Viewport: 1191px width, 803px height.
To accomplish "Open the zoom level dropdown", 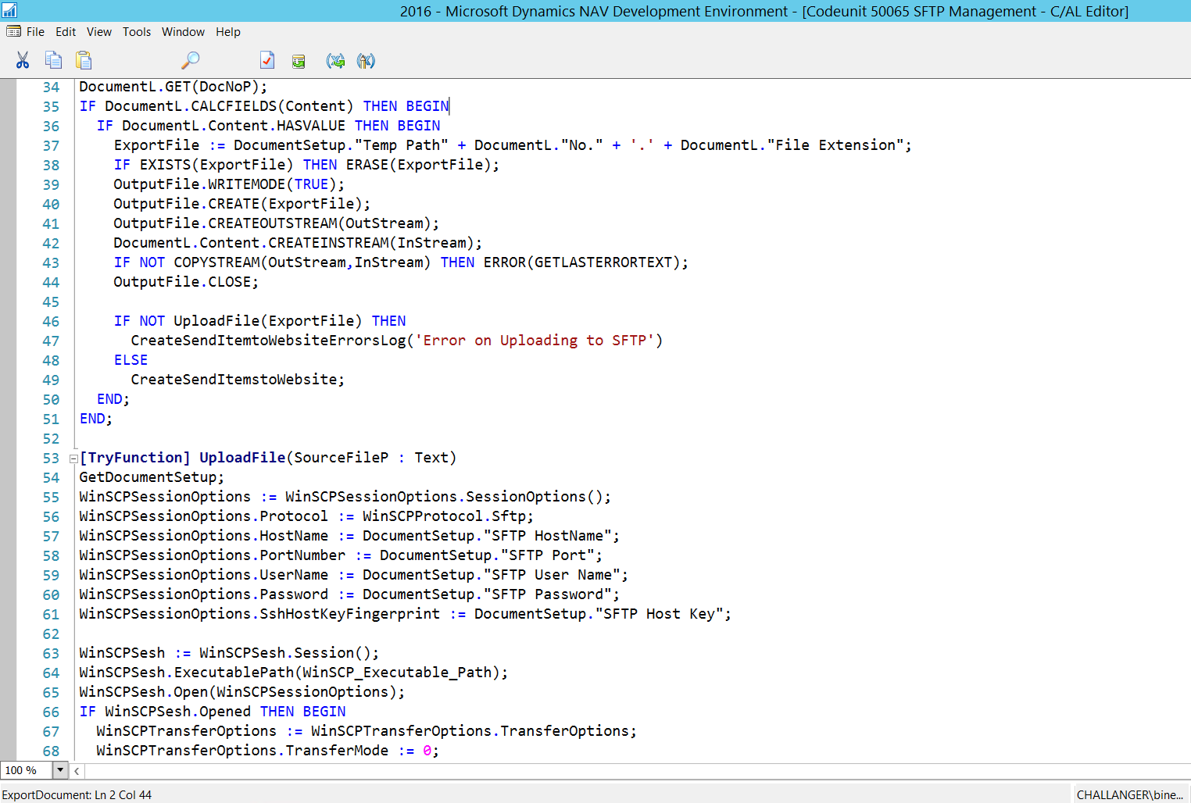I will point(60,770).
